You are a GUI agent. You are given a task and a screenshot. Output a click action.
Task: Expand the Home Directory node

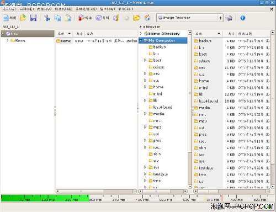(x=141, y=34)
